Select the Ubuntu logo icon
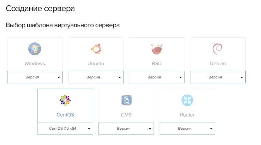Viewport: 261px width, 145px height. 96,49
